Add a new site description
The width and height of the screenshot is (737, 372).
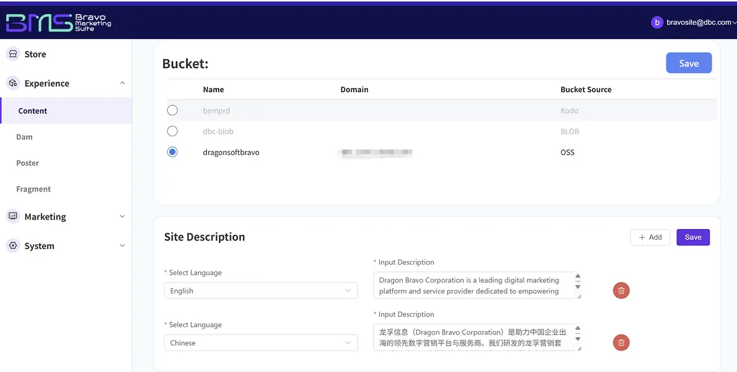coord(650,237)
